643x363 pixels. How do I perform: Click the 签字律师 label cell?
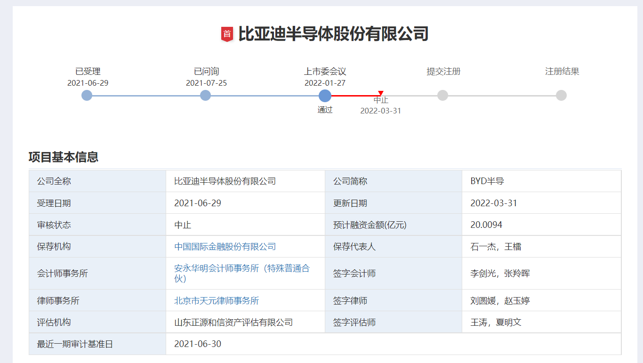pyautogui.click(x=394, y=300)
